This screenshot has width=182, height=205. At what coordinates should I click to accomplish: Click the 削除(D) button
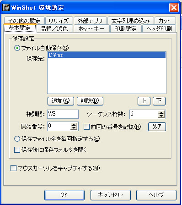click(90, 101)
